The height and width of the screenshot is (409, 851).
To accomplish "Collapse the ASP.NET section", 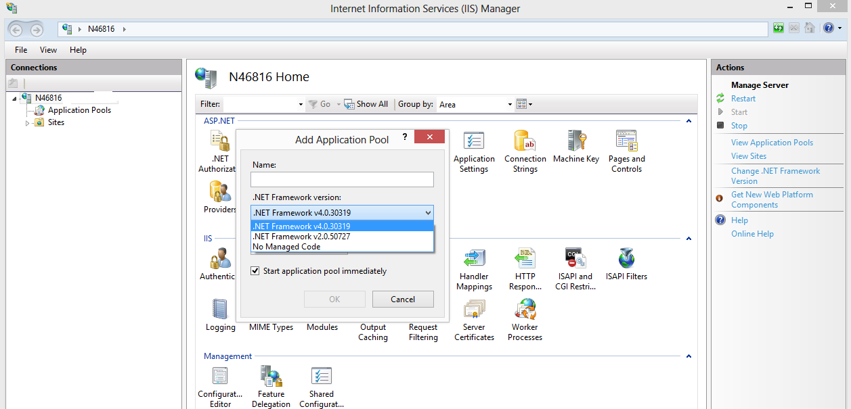I will (689, 121).
